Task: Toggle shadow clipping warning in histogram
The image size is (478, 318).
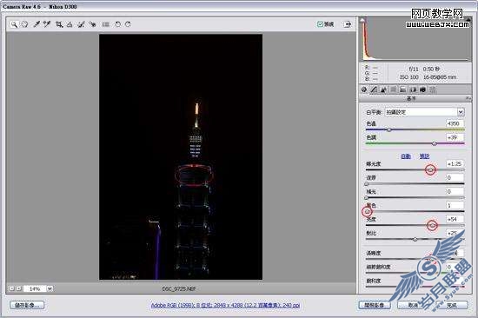Action: point(362,20)
